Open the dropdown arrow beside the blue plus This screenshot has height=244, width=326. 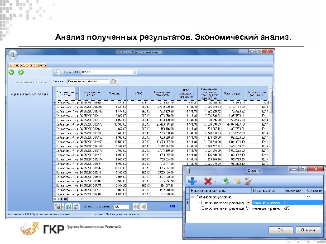200,182
